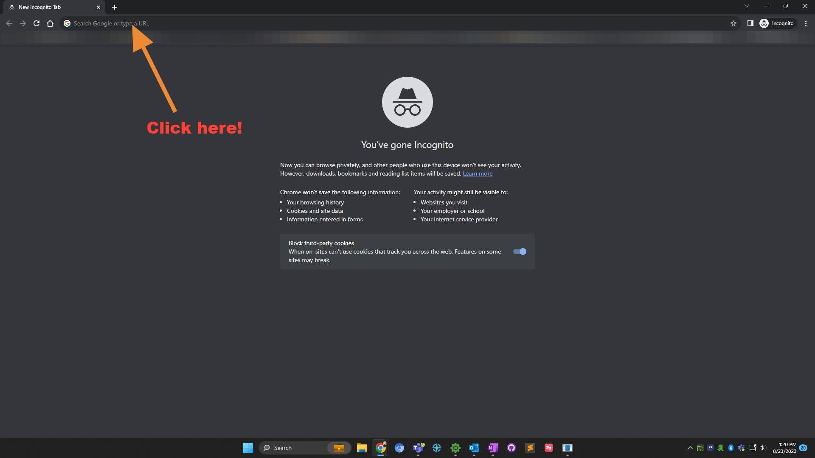Click the Incognito profile button
The width and height of the screenshot is (815, 458).
click(x=777, y=23)
